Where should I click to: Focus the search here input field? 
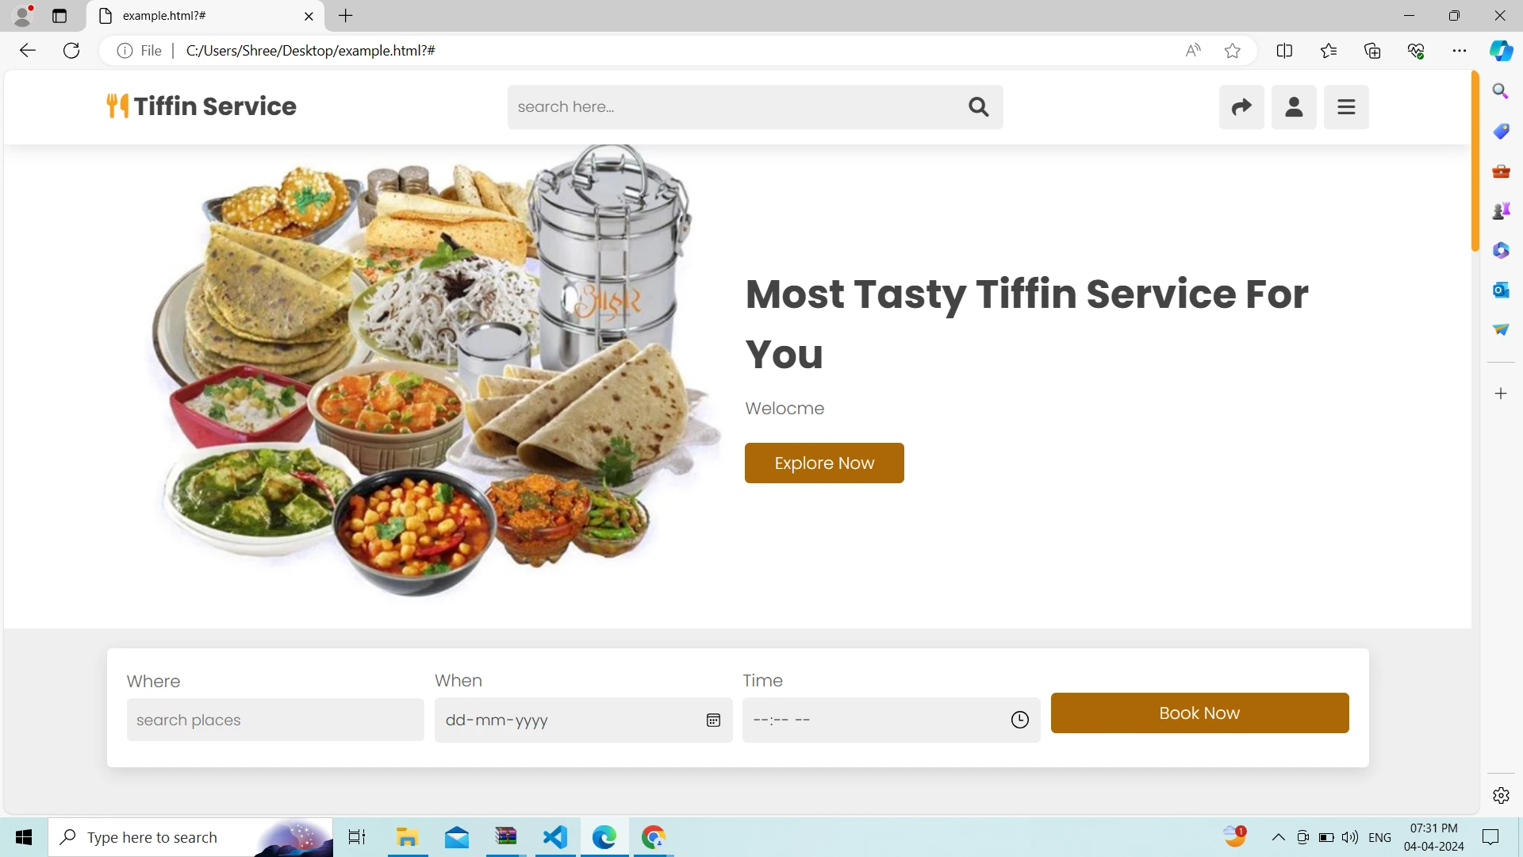pyautogui.click(x=734, y=107)
